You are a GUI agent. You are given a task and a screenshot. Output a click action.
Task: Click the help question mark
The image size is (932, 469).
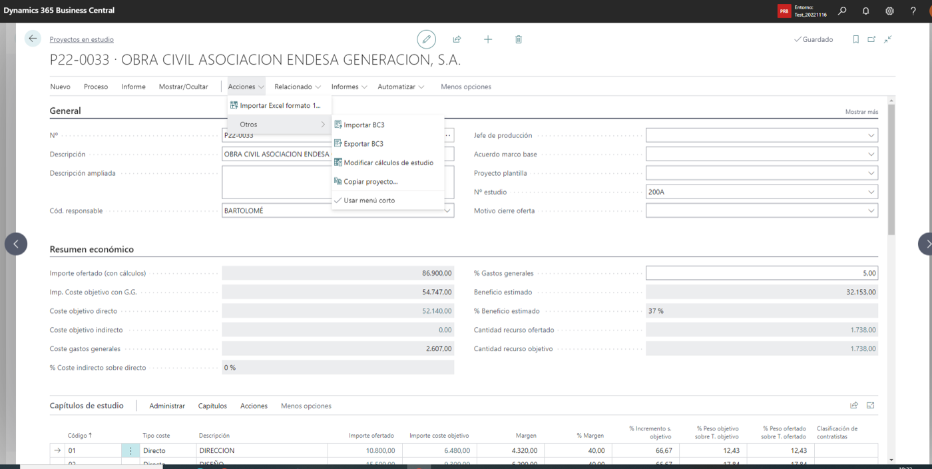913,11
